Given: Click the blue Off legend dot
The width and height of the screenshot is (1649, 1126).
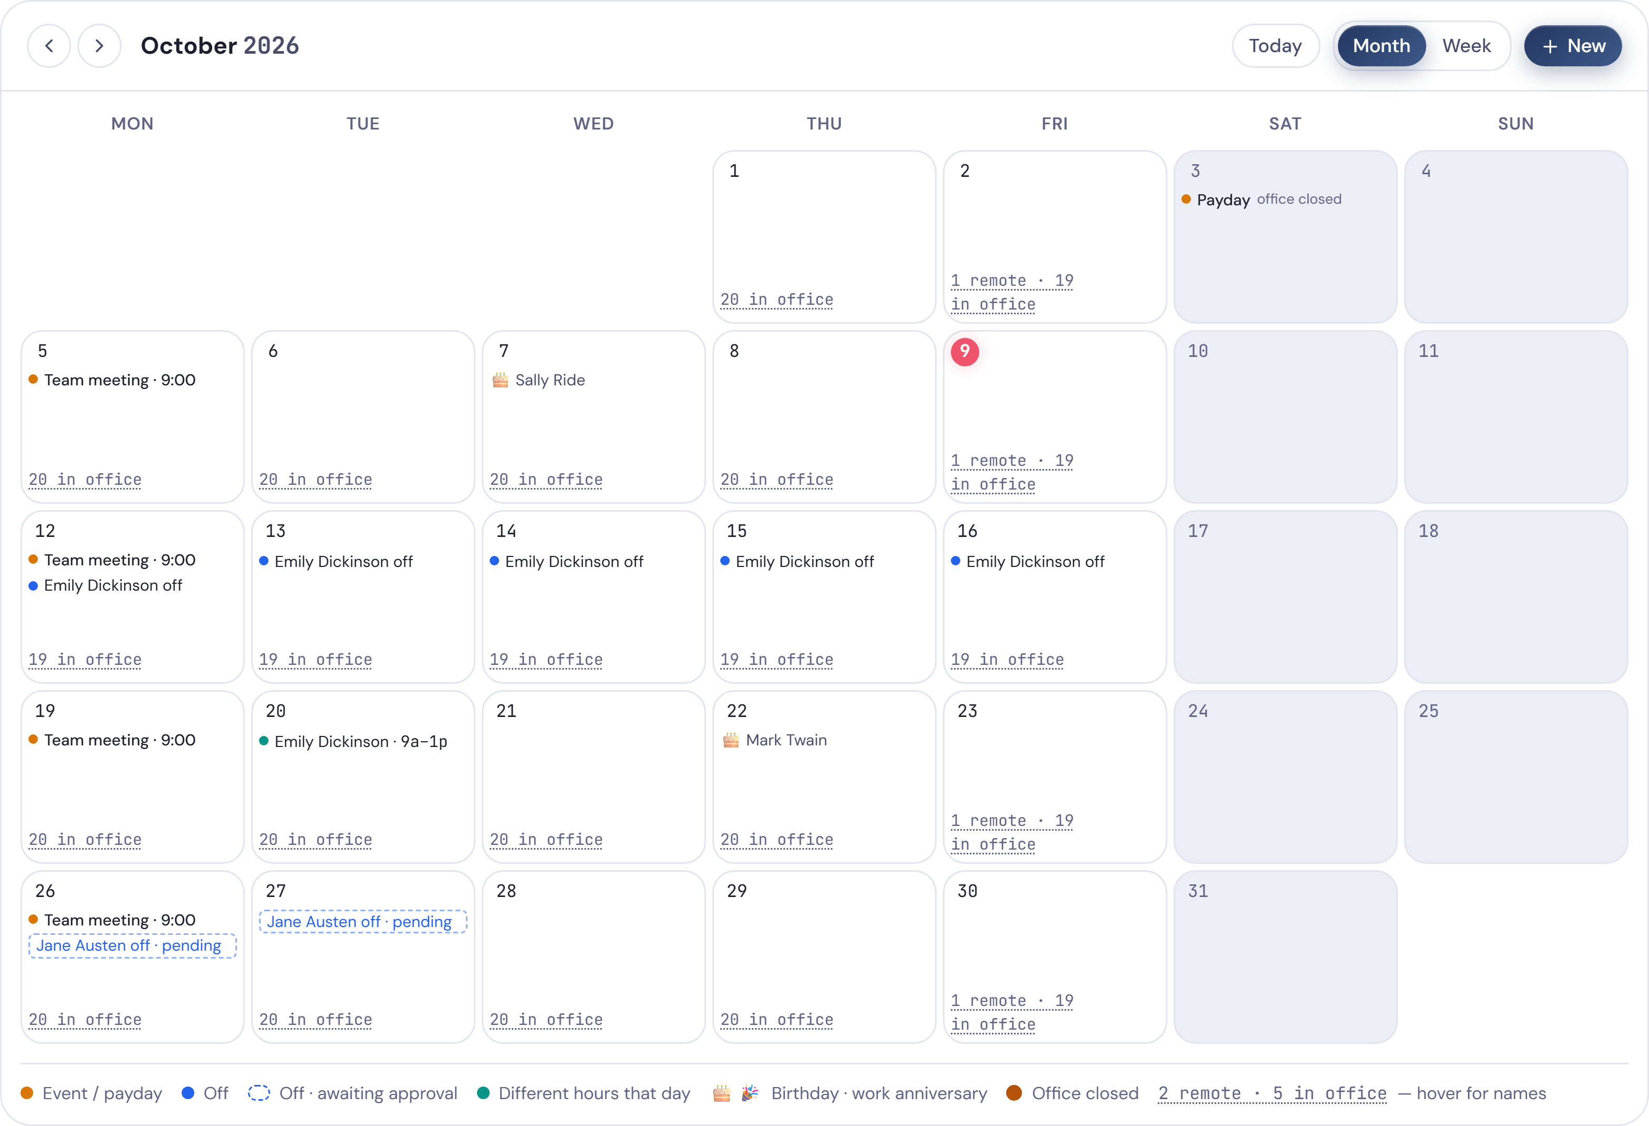Looking at the screenshot, I should point(188,1093).
